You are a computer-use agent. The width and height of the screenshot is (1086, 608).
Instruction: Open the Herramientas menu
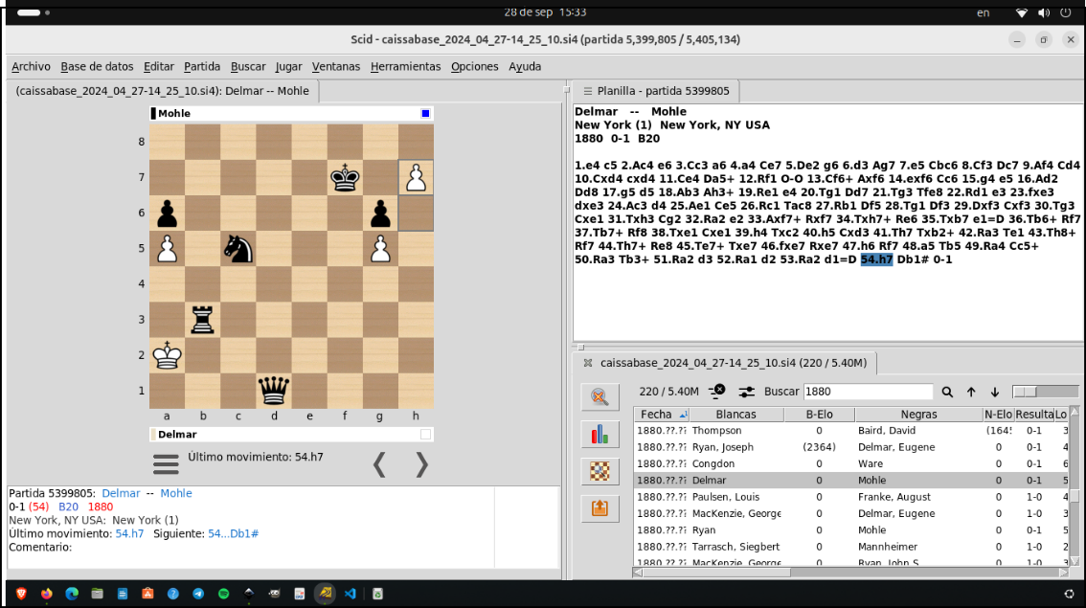[x=405, y=66]
